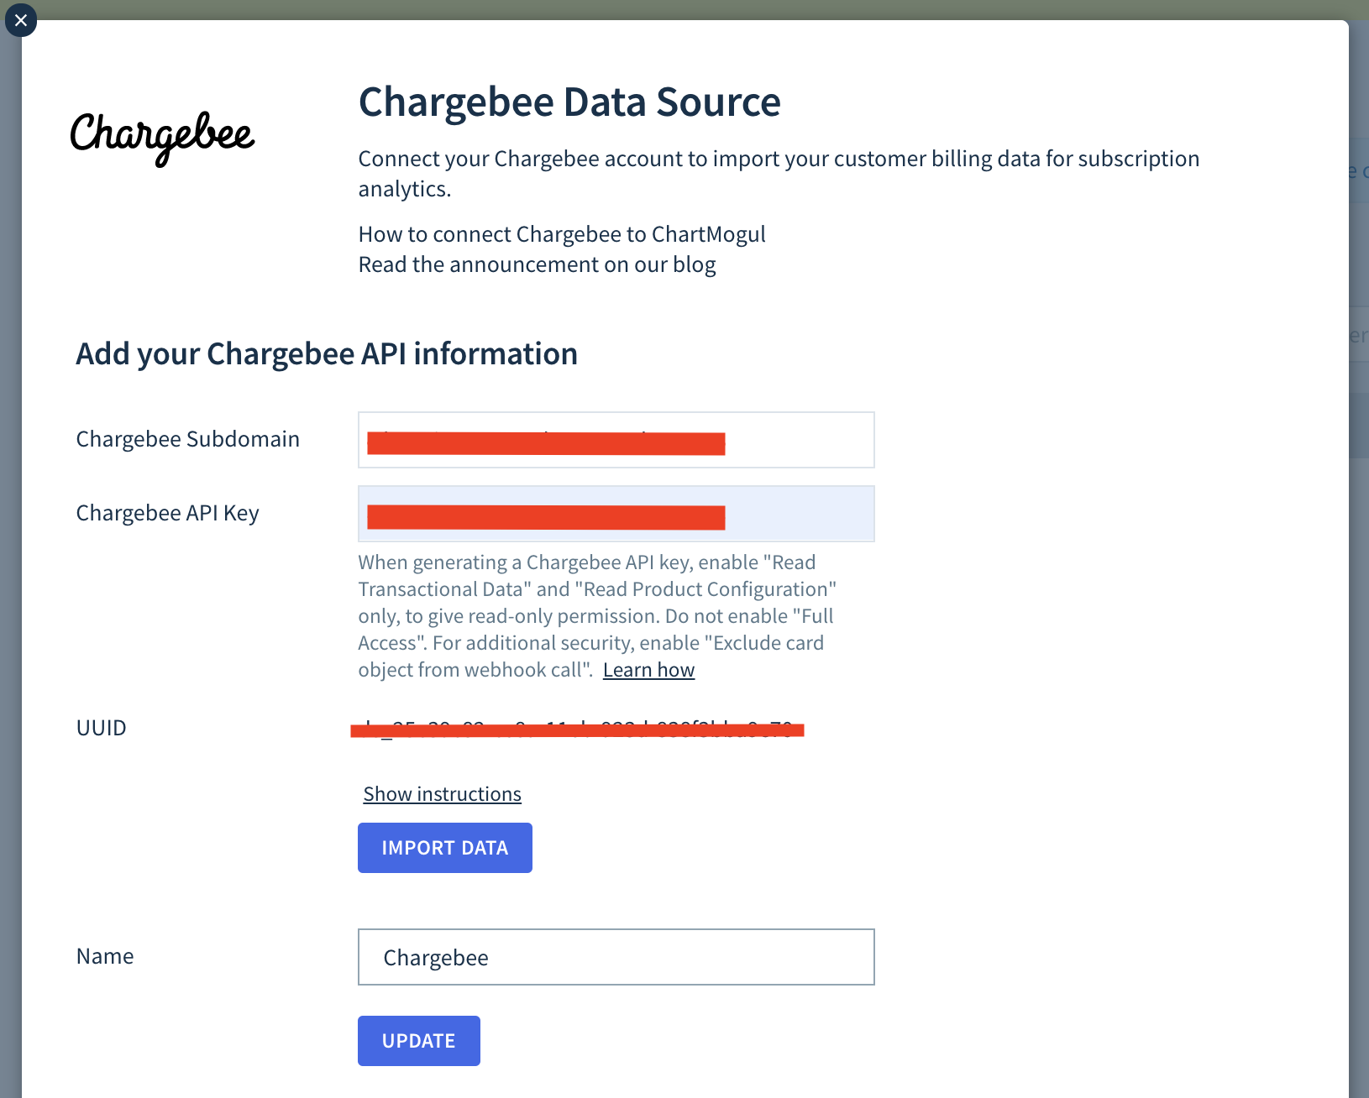Open How to connect Chargebee to ChartMogul

(562, 234)
